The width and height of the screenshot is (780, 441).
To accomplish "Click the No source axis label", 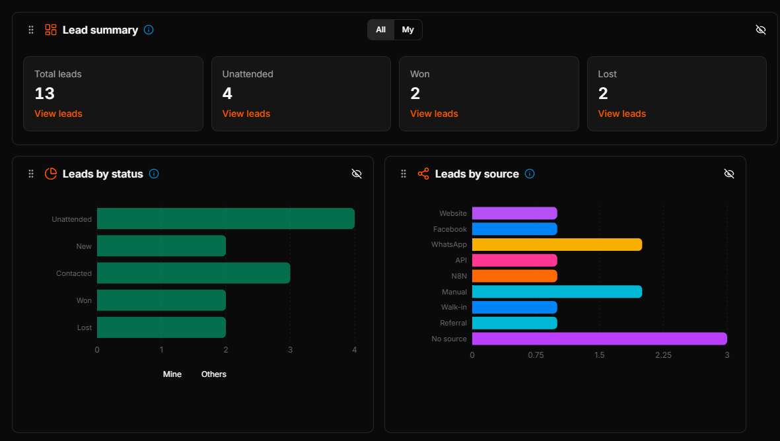I will (x=449, y=339).
